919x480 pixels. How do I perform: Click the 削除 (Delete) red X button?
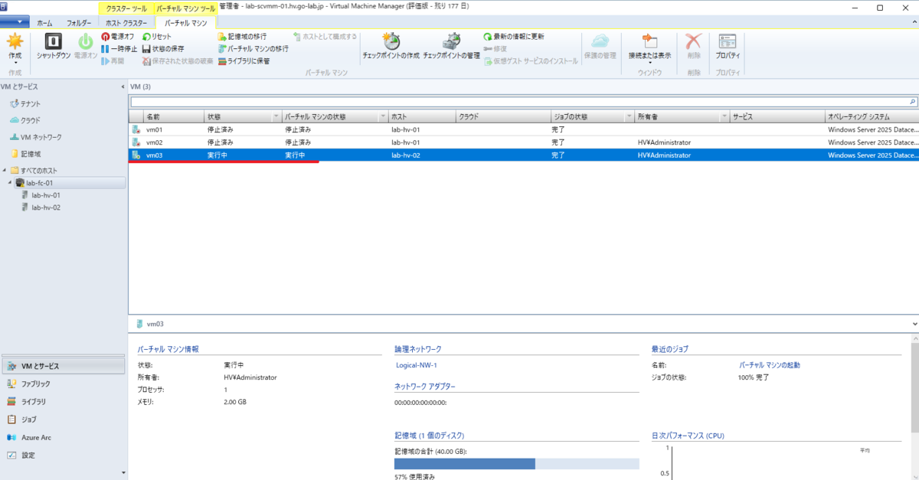[x=693, y=47]
